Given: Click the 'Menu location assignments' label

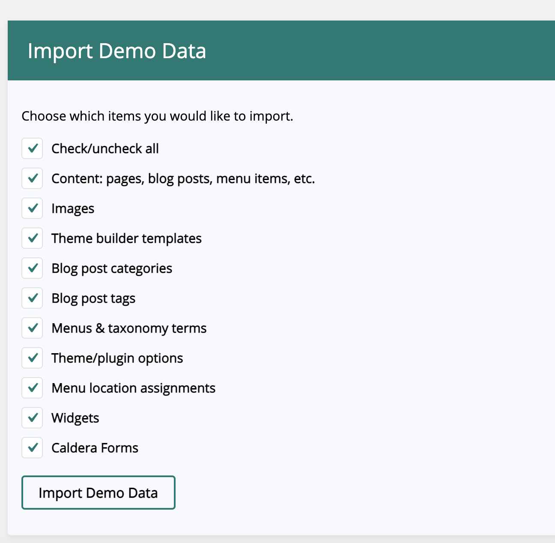Looking at the screenshot, I should coord(133,388).
